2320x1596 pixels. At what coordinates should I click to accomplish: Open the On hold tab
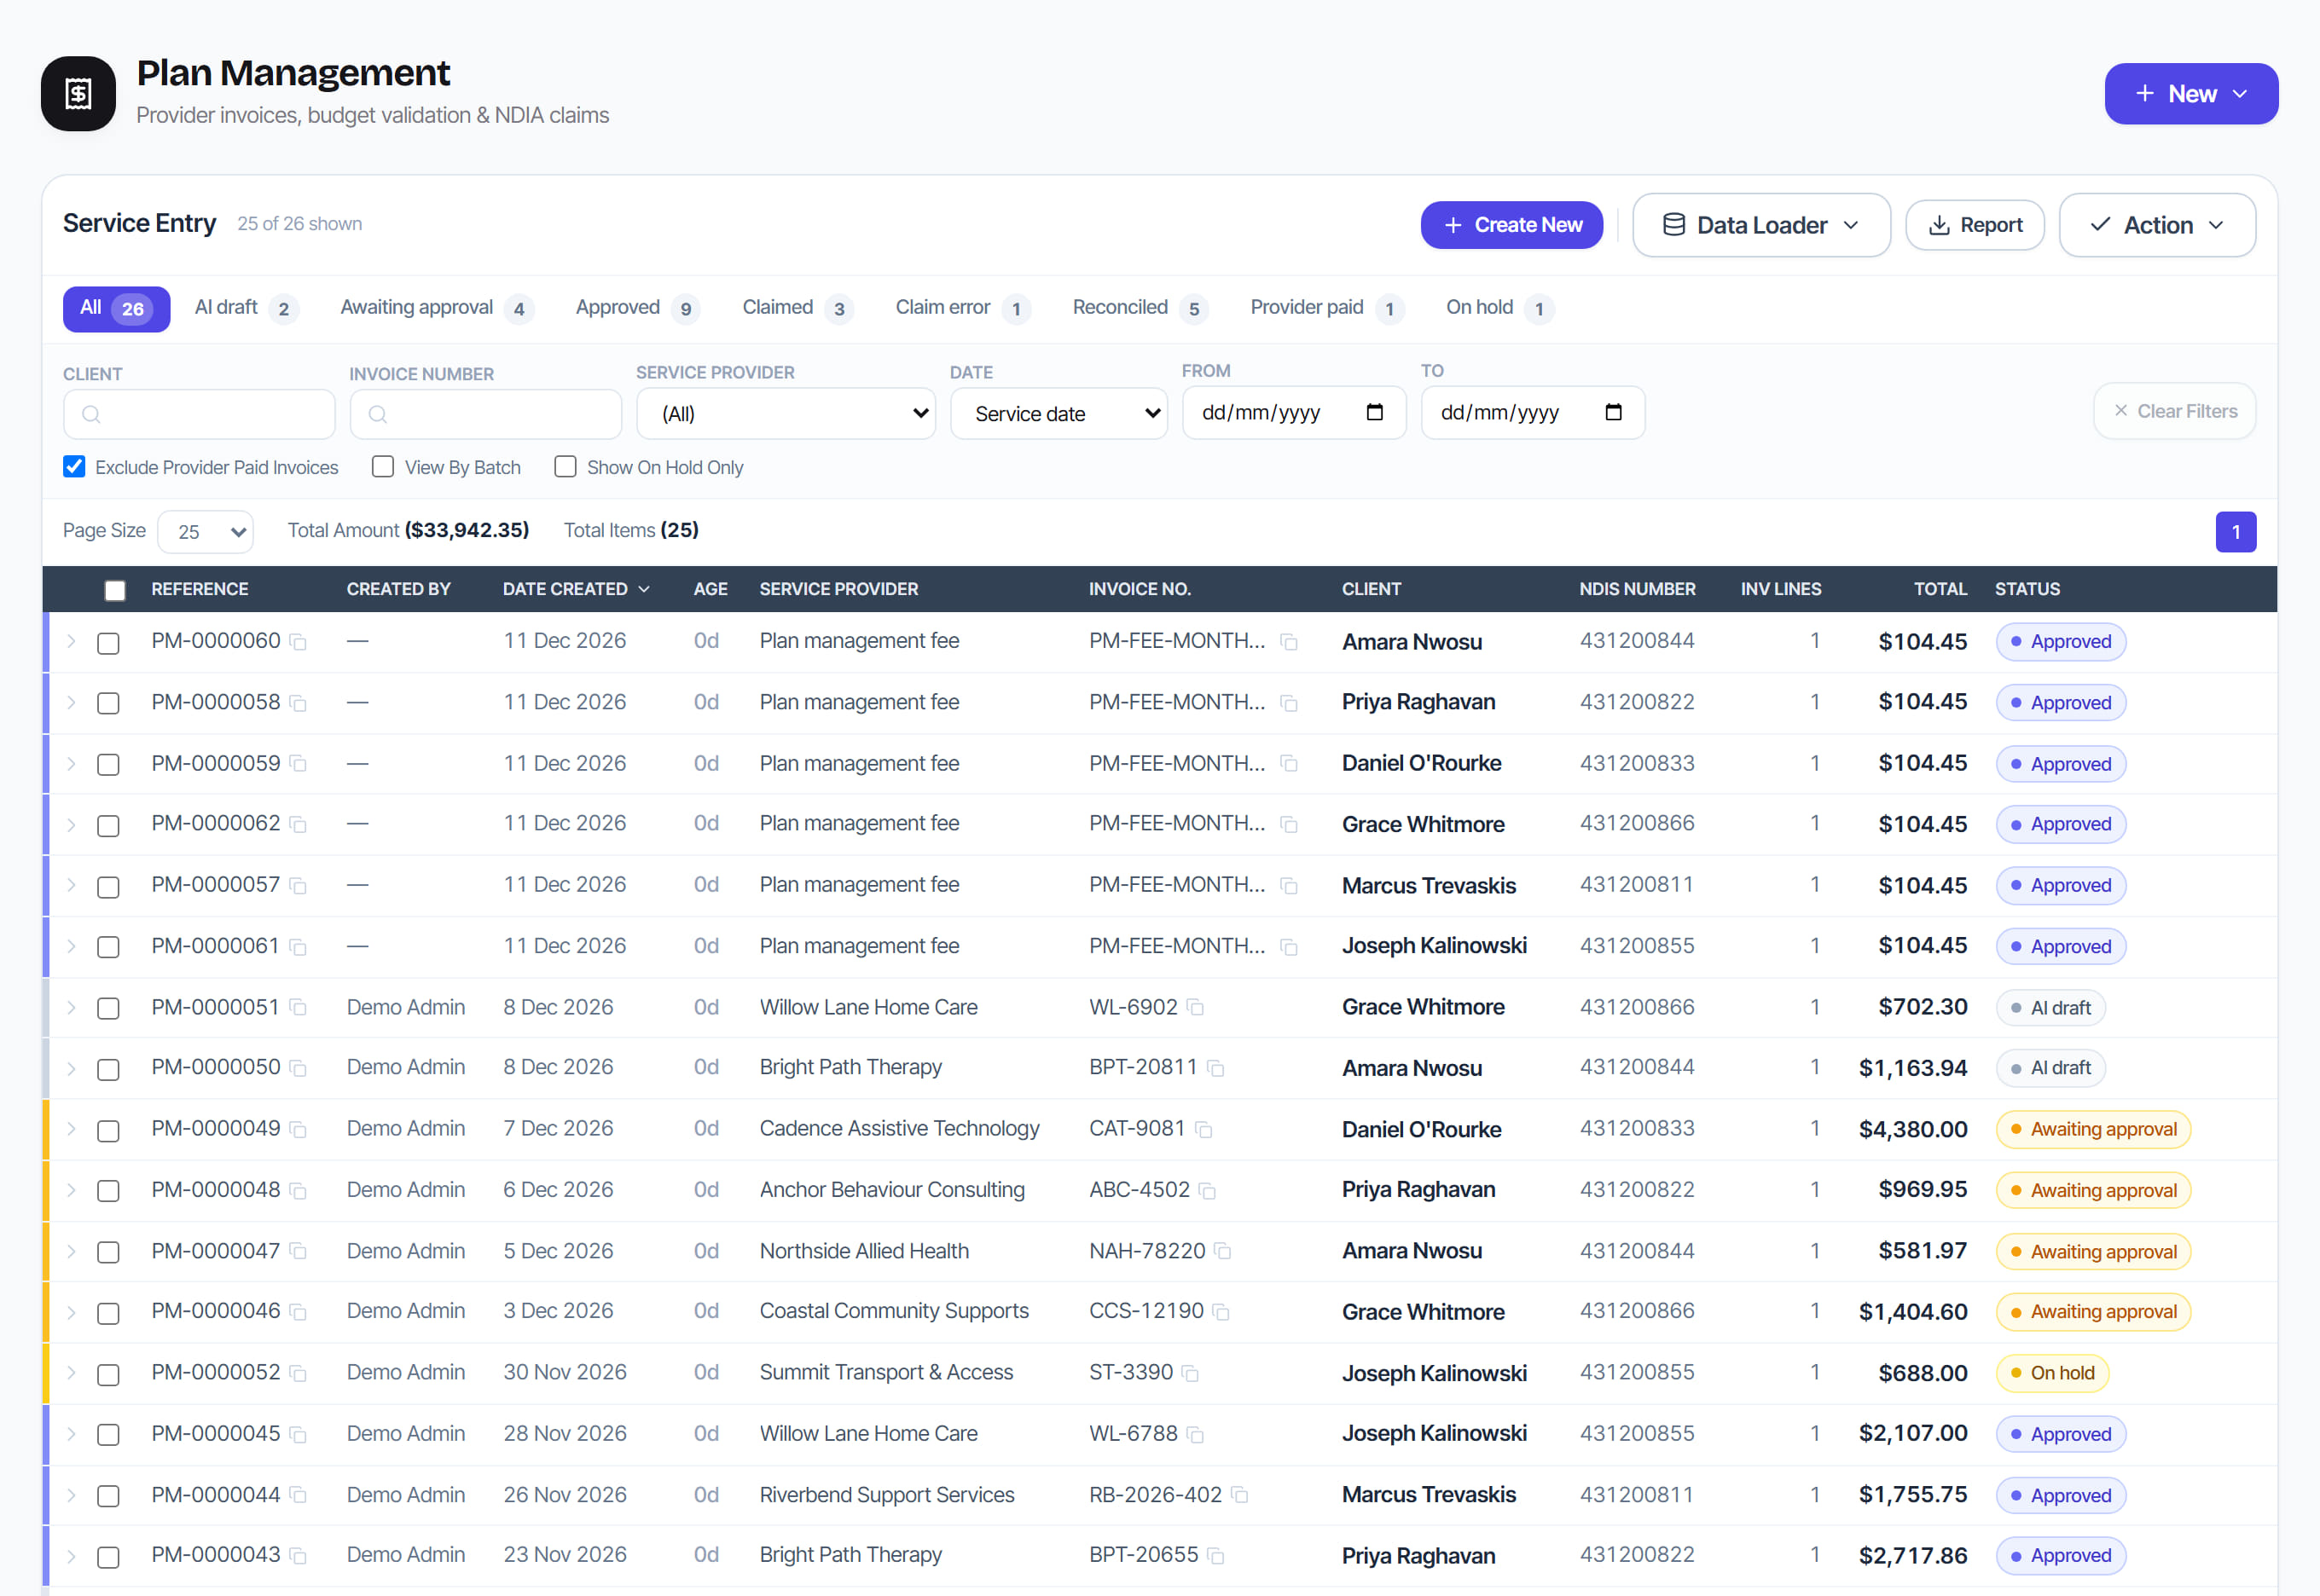point(1499,308)
